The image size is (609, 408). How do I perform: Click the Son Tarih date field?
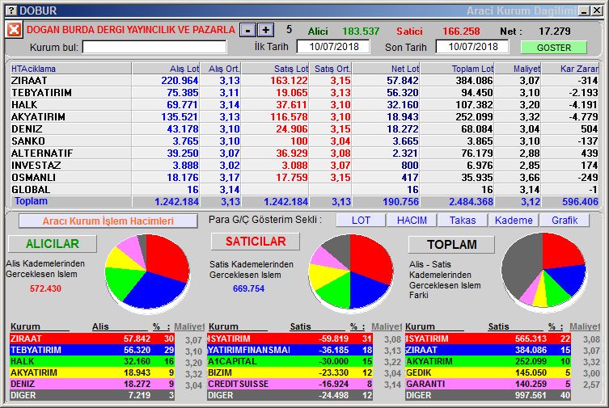[472, 47]
